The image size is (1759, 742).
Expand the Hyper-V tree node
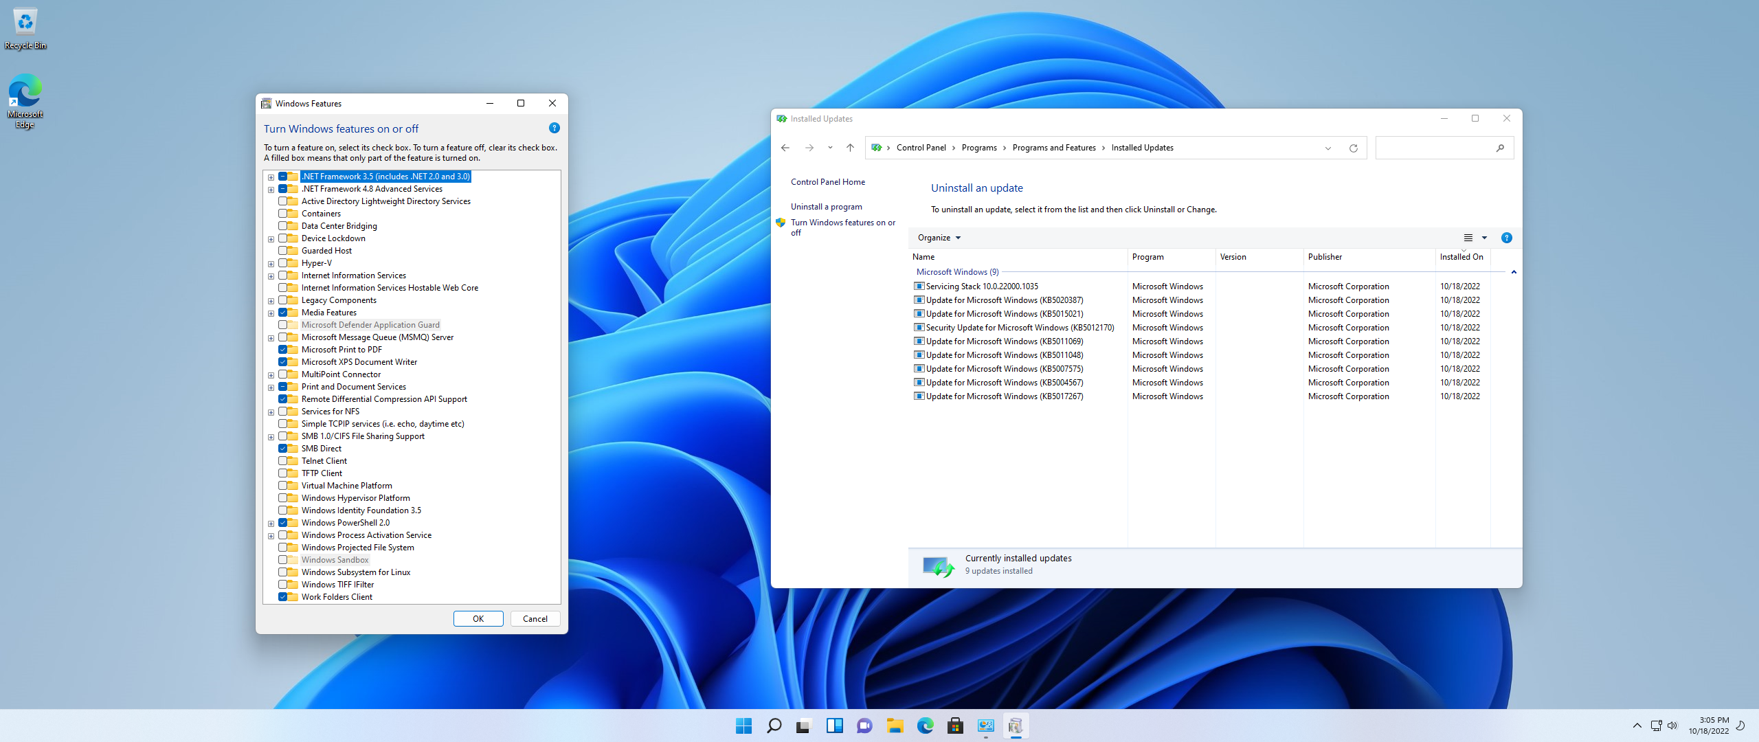[x=271, y=264]
